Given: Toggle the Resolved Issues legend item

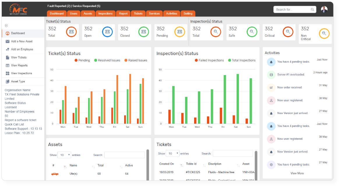Looking at the screenshot, I should coord(107,60).
